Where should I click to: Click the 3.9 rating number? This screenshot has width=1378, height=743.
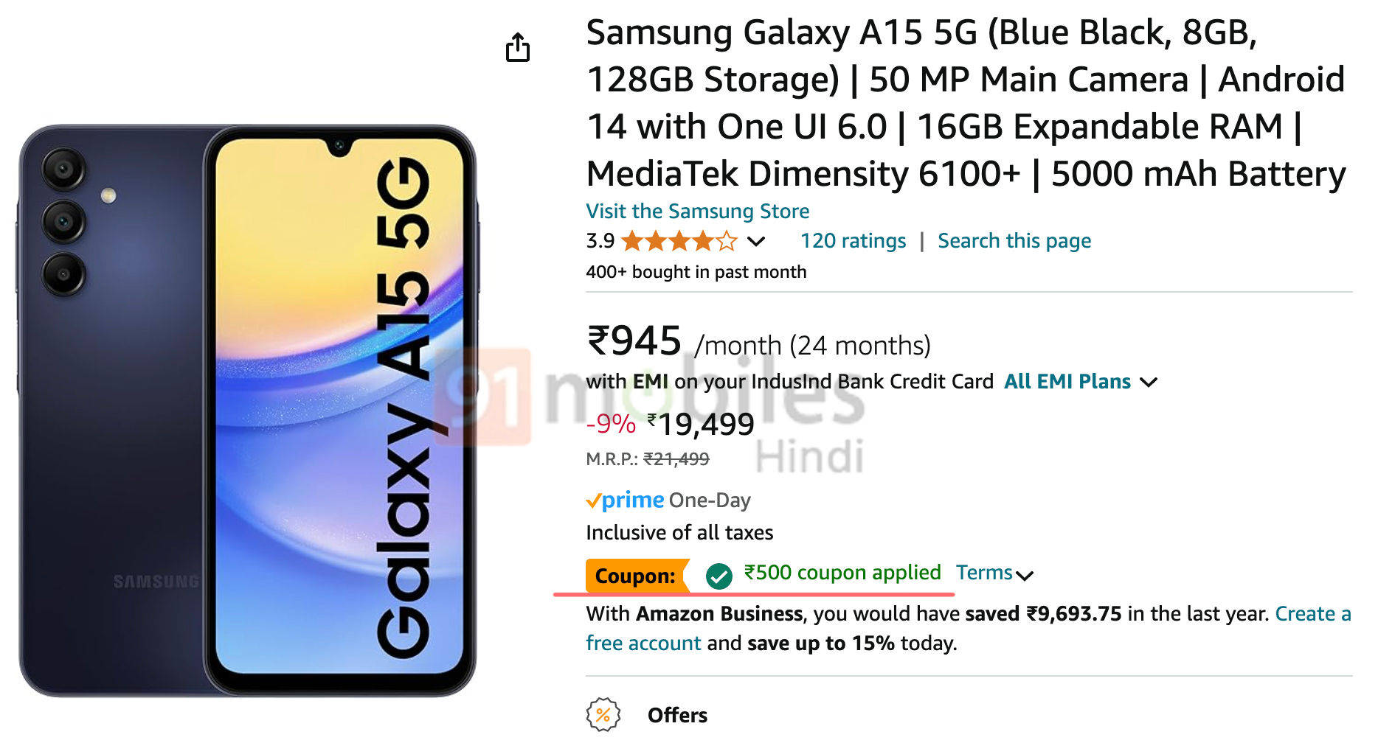[600, 241]
